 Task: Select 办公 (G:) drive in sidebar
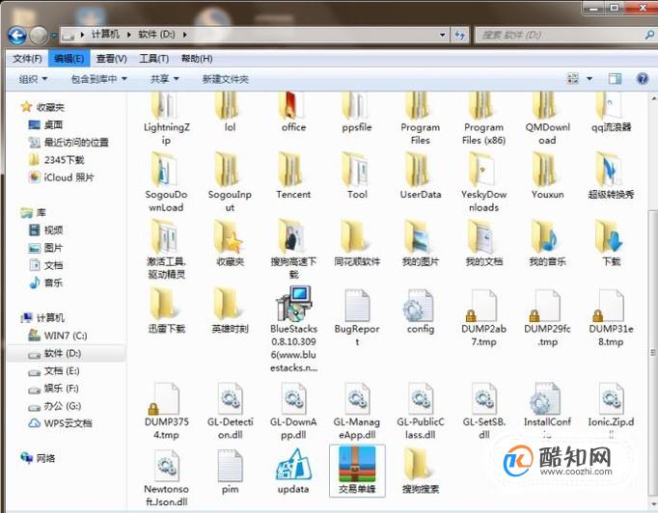coord(55,406)
